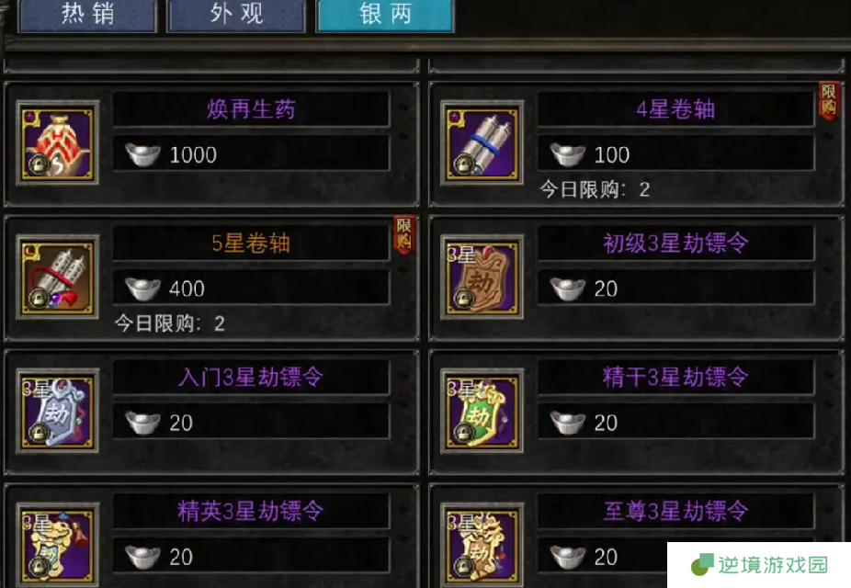The height and width of the screenshot is (588, 851).
Task: Select the 精干3星劫镖令 green token icon
Action: click(x=482, y=411)
